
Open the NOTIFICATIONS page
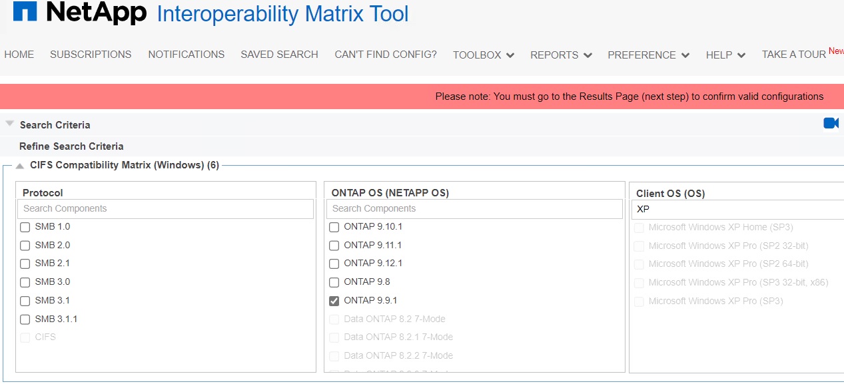click(186, 55)
